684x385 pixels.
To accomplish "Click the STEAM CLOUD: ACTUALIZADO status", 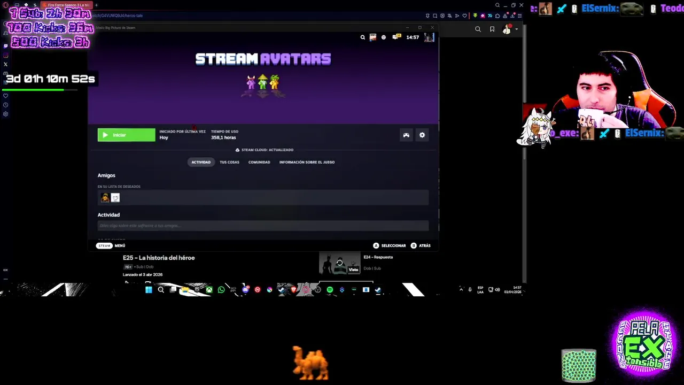I will pos(265,150).
